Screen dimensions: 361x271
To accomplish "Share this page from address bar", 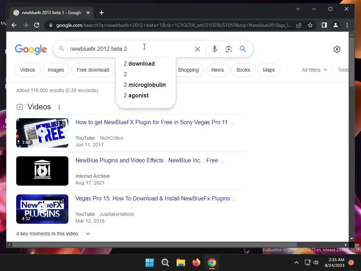I will coord(299,25).
